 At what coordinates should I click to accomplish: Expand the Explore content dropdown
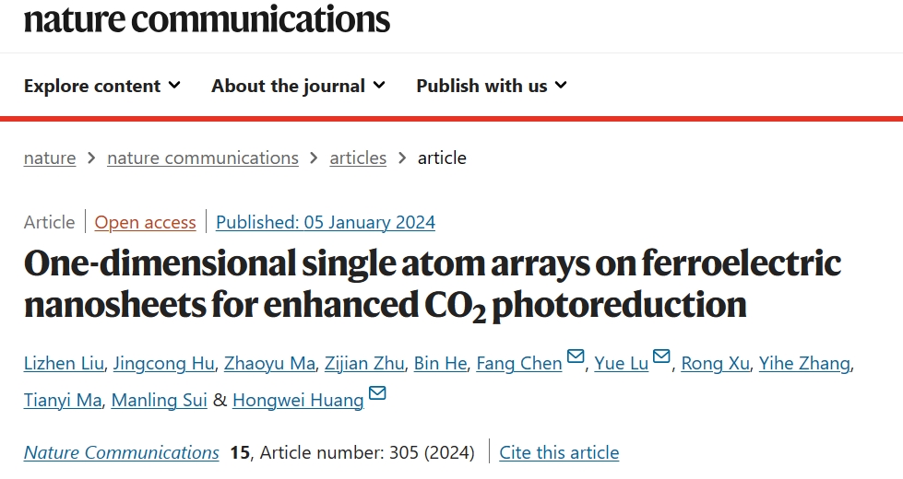[x=102, y=86]
